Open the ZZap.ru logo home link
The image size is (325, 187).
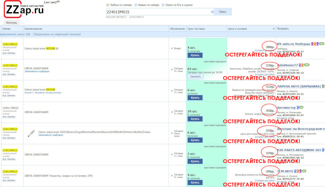(x=24, y=9)
